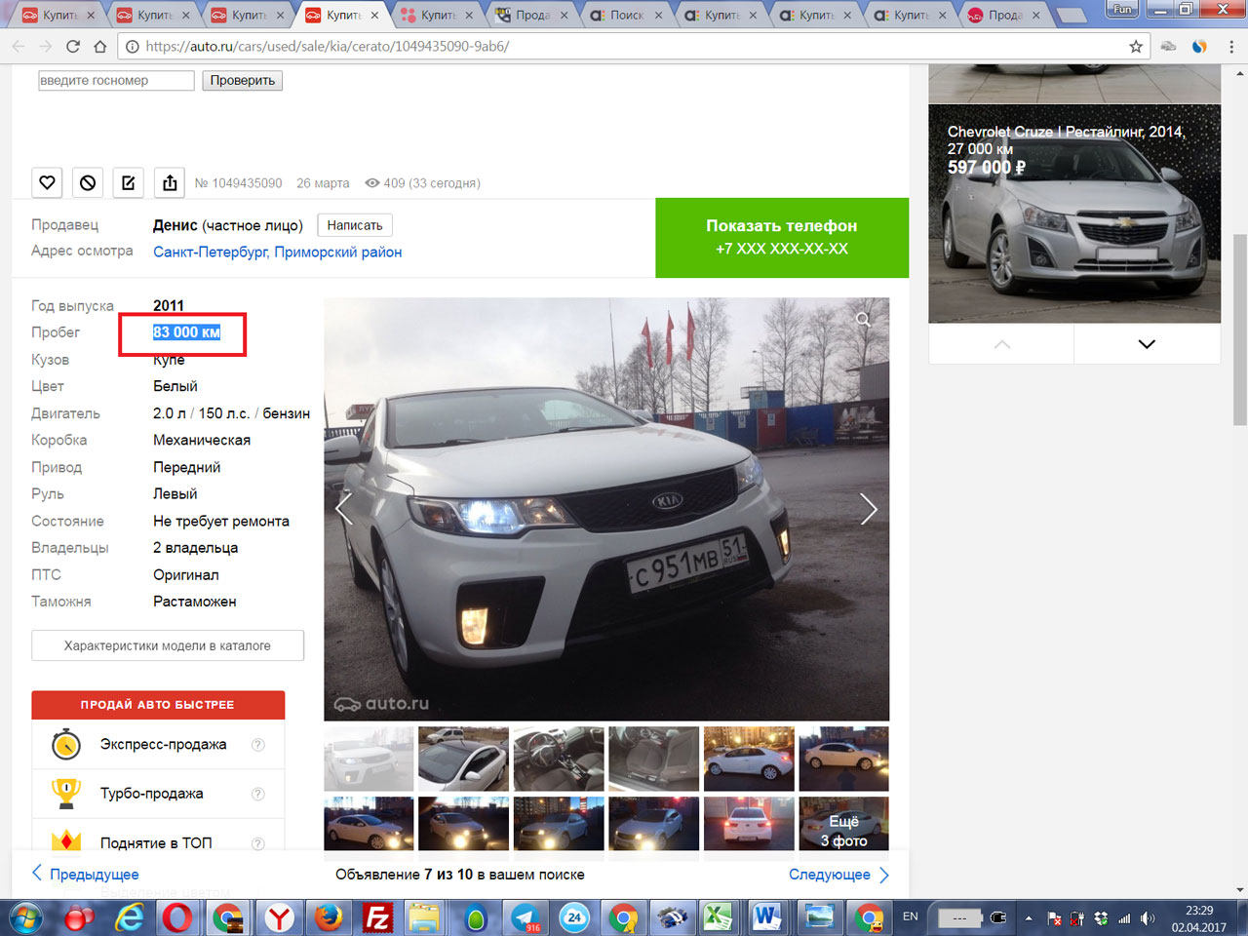Show hidden system tray icons arrow
The image size is (1248, 936).
coord(1028,917)
